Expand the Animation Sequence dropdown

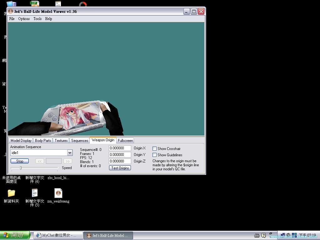[70, 153]
